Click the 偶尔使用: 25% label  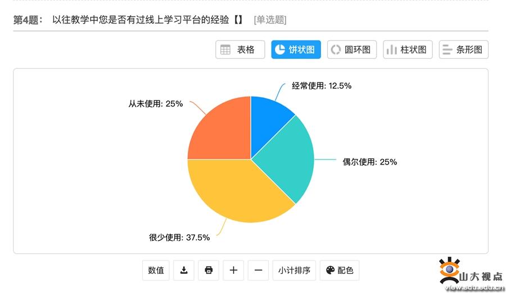[x=370, y=162]
